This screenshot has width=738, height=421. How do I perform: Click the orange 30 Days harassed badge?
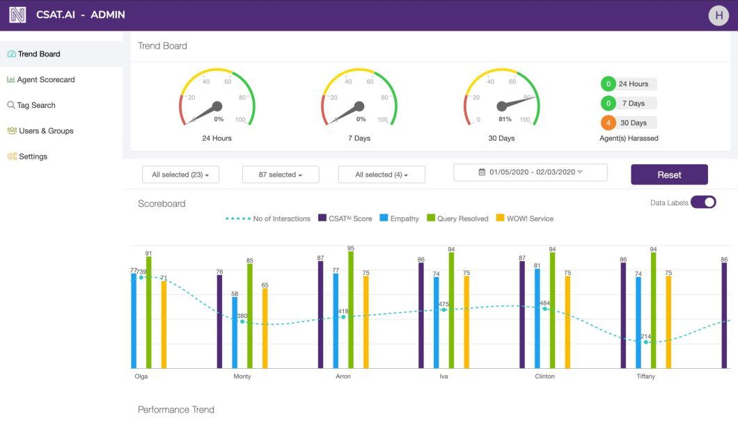click(x=608, y=122)
